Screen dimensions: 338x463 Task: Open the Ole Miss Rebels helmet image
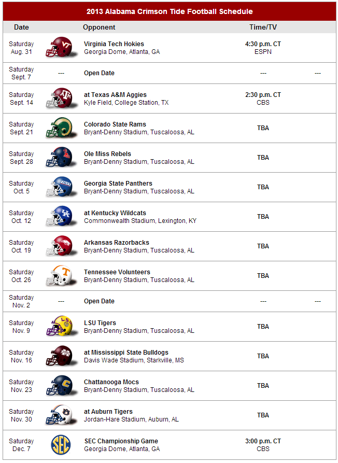pyautogui.click(x=61, y=157)
